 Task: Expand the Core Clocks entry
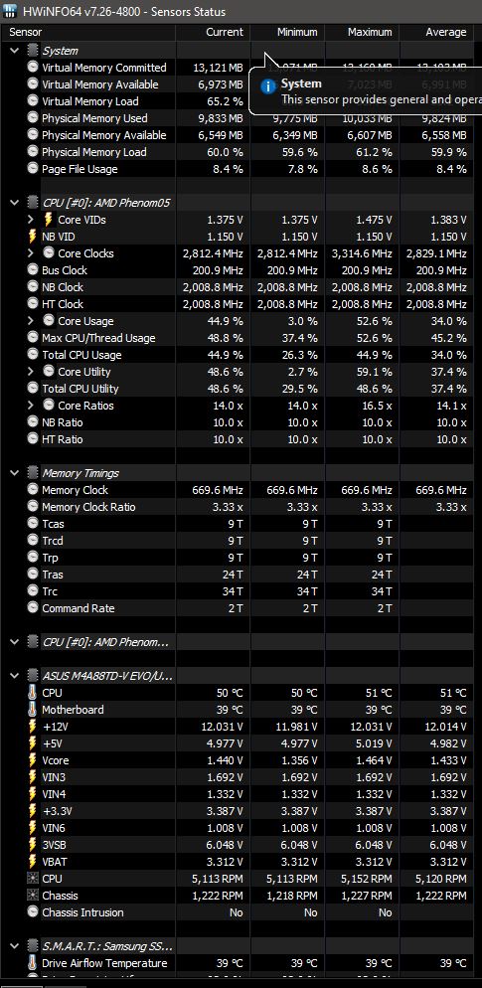(x=30, y=253)
